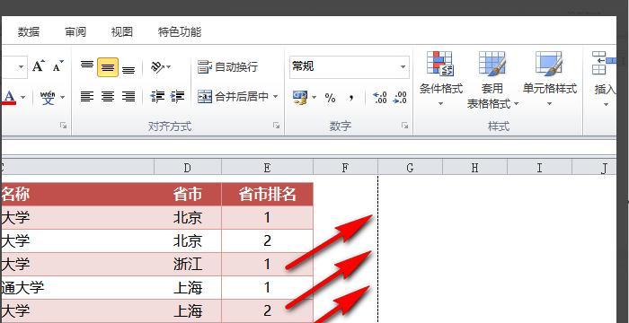Open the 审阅 ribbon tab

pos(75,32)
